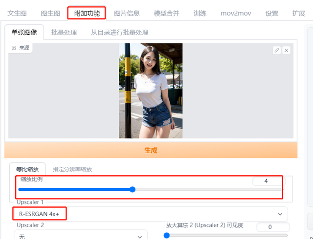This screenshot has height=239, width=313.
Task: Go to the 模型合并 tab
Action: click(166, 13)
